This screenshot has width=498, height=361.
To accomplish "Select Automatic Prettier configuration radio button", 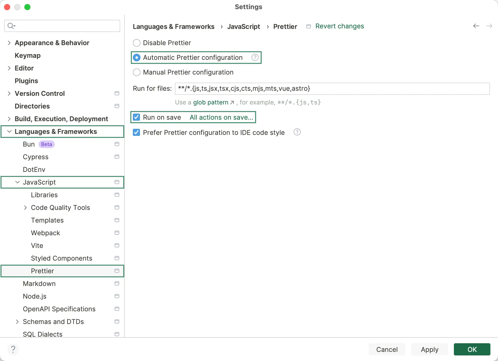I will 137,58.
